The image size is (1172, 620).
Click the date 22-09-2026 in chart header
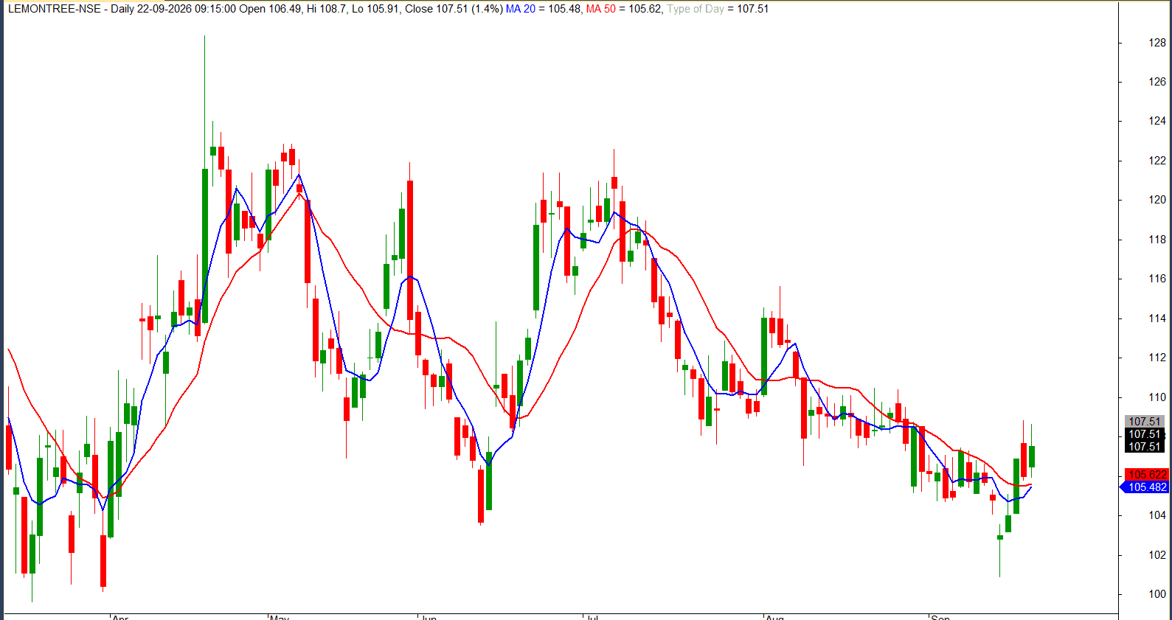point(164,9)
